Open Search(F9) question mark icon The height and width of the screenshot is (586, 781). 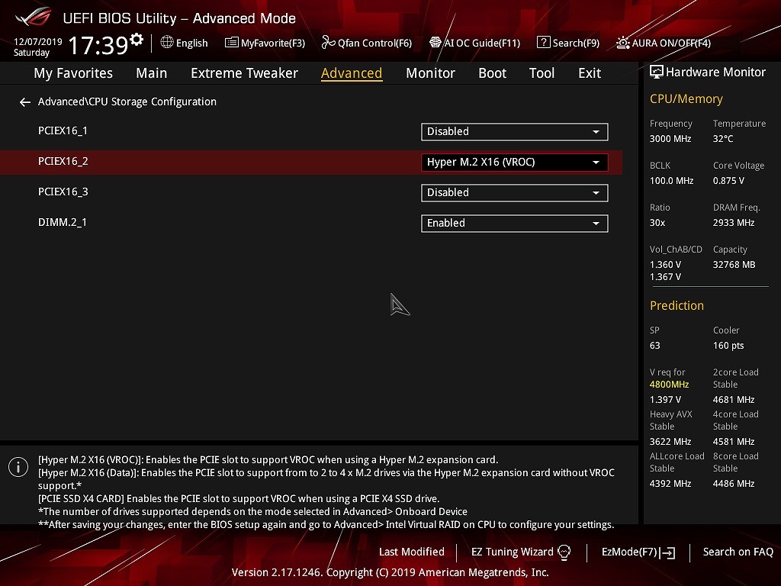click(543, 43)
